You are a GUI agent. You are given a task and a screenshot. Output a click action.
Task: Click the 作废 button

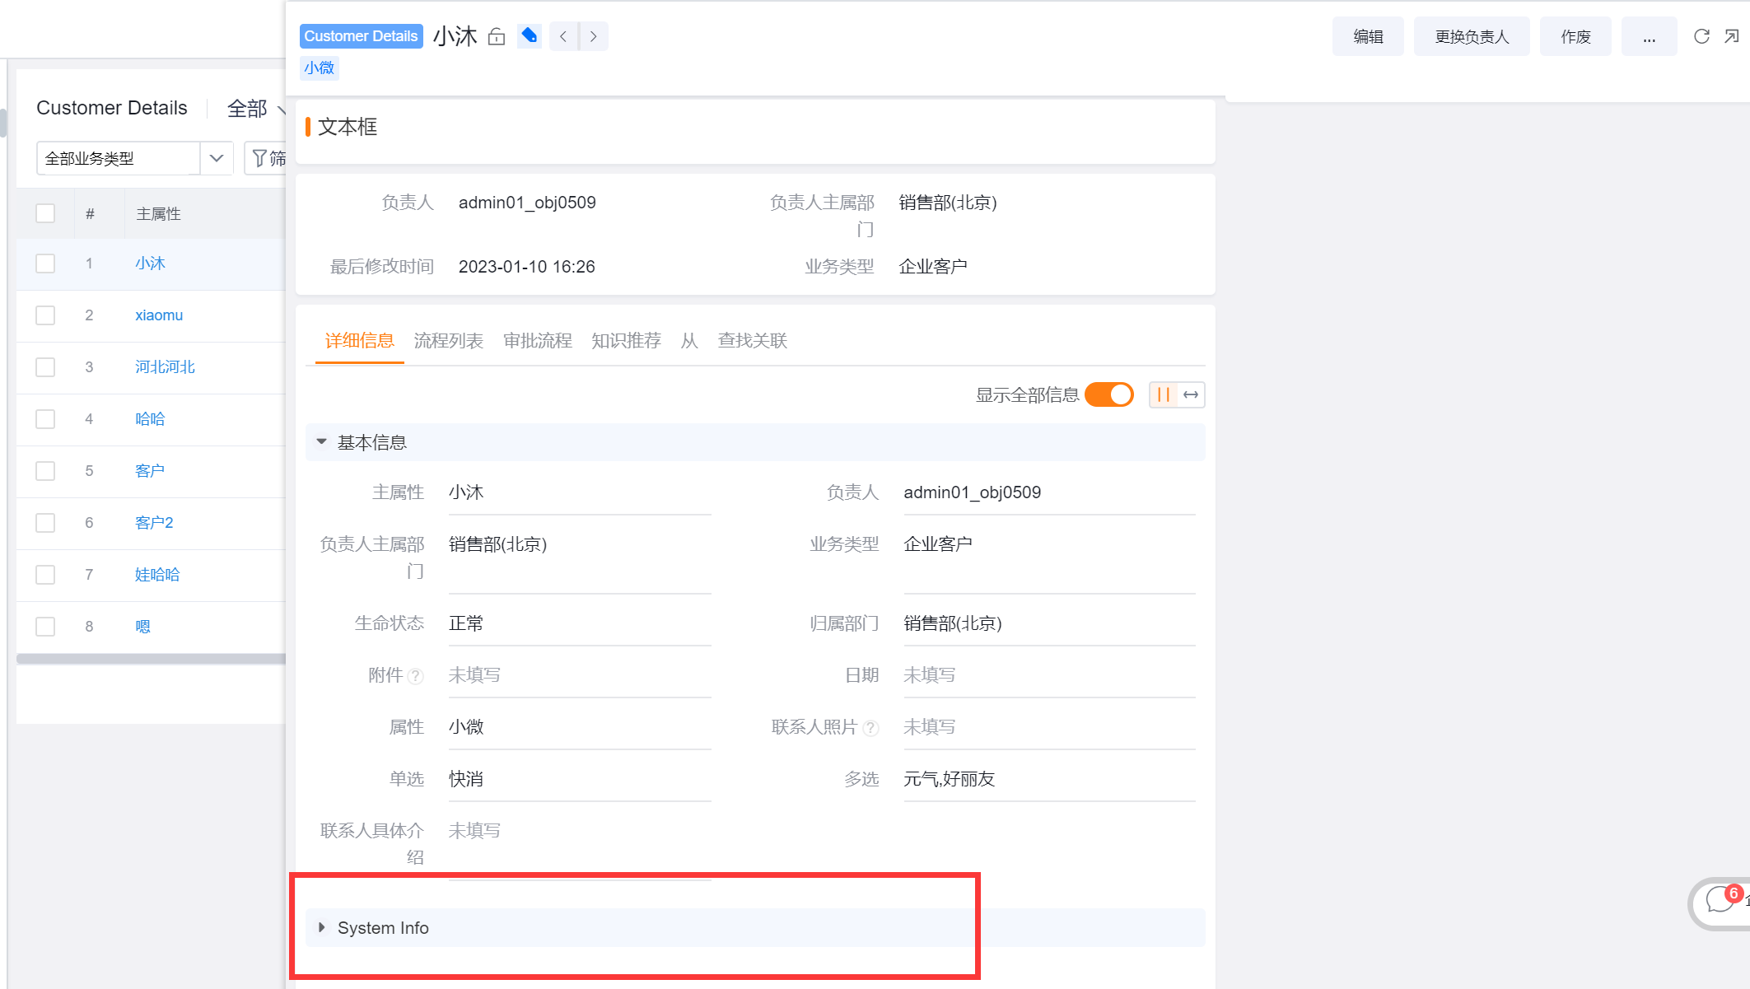click(1575, 36)
